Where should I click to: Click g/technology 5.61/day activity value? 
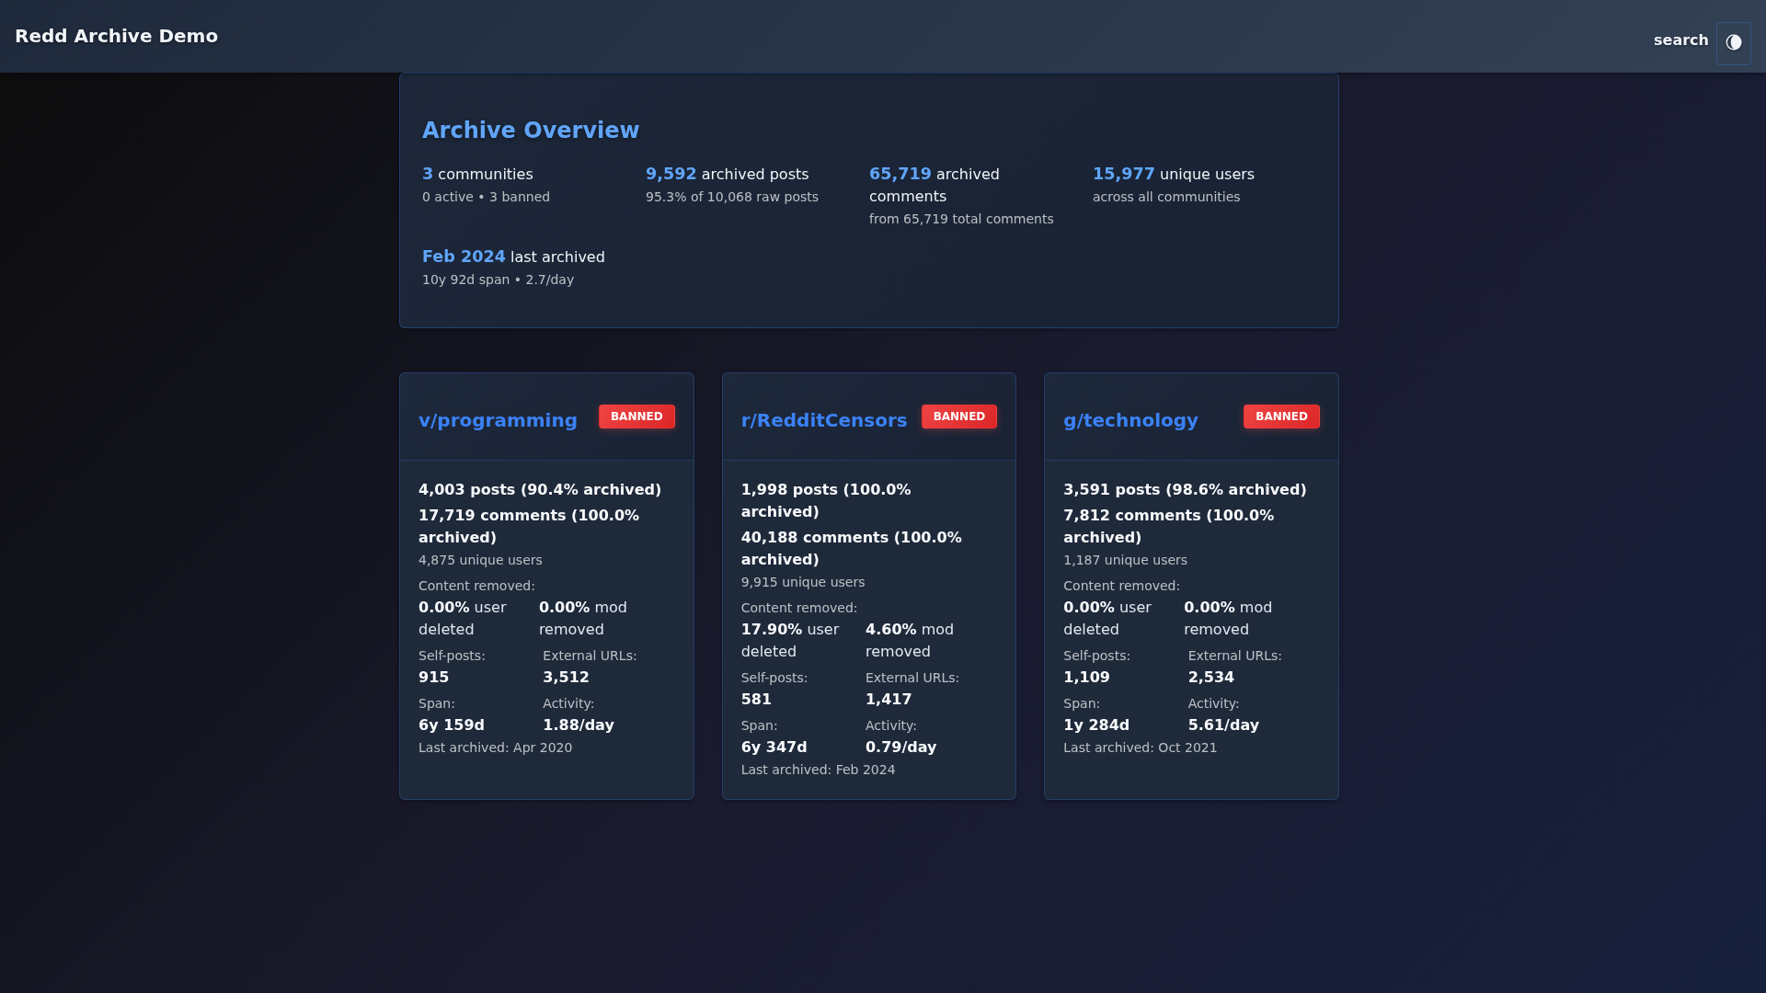tap(1222, 725)
